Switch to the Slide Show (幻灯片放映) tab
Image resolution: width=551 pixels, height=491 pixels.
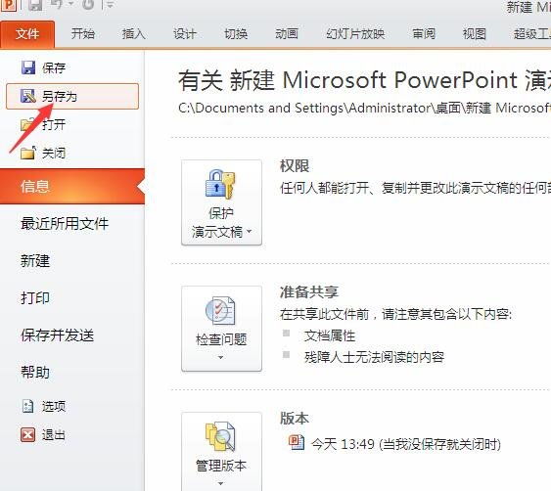point(355,34)
